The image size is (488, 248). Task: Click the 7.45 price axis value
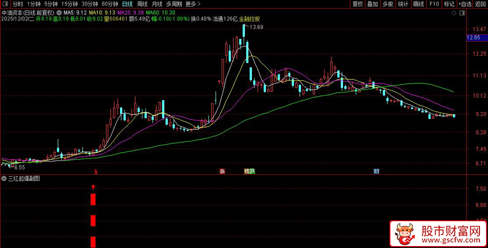481,149
